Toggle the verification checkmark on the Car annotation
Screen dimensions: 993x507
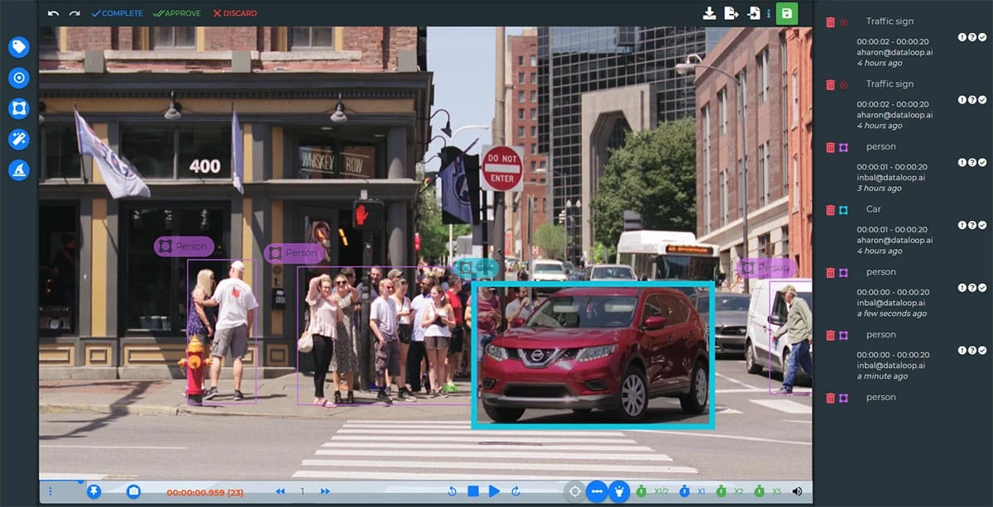[983, 224]
